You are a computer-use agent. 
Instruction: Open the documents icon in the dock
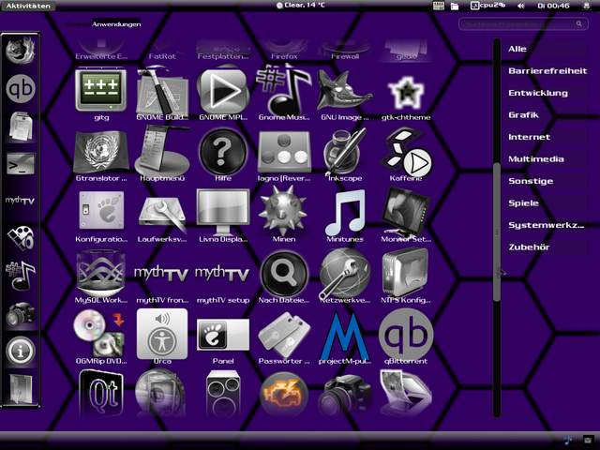coord(21,126)
